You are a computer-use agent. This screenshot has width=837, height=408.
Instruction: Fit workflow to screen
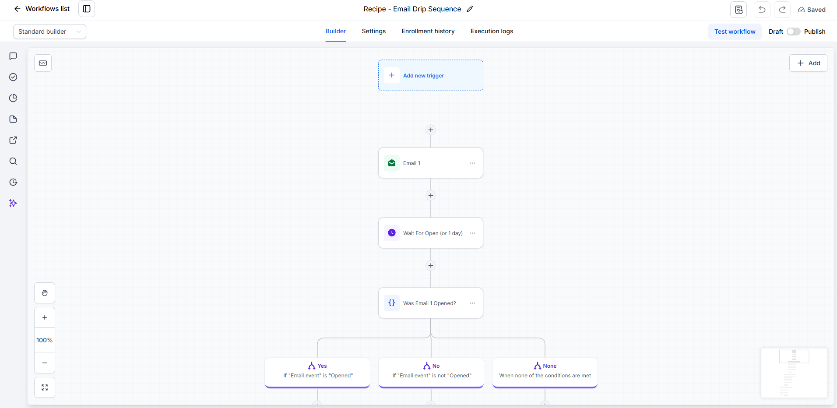(45, 387)
